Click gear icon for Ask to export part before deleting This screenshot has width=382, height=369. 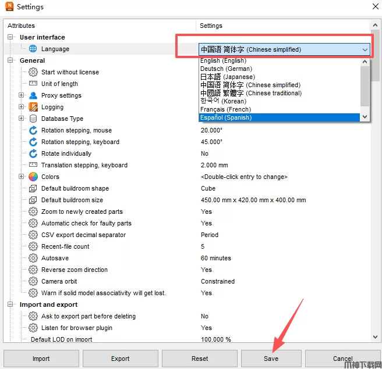(33, 316)
